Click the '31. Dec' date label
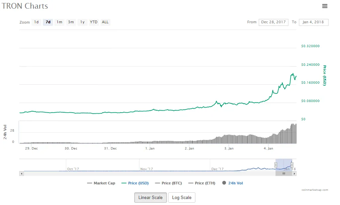The width and height of the screenshot is (340, 205). click(x=110, y=149)
